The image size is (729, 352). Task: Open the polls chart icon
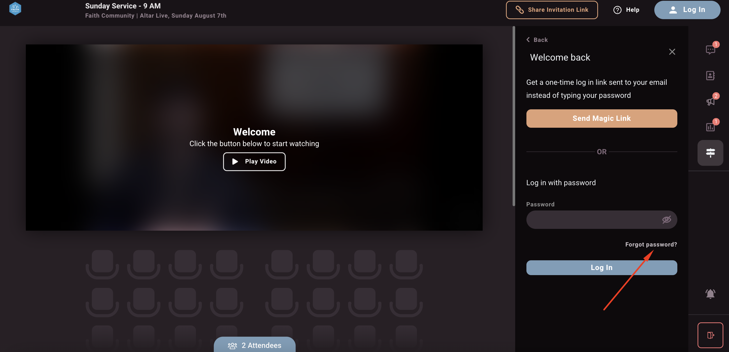click(x=710, y=127)
